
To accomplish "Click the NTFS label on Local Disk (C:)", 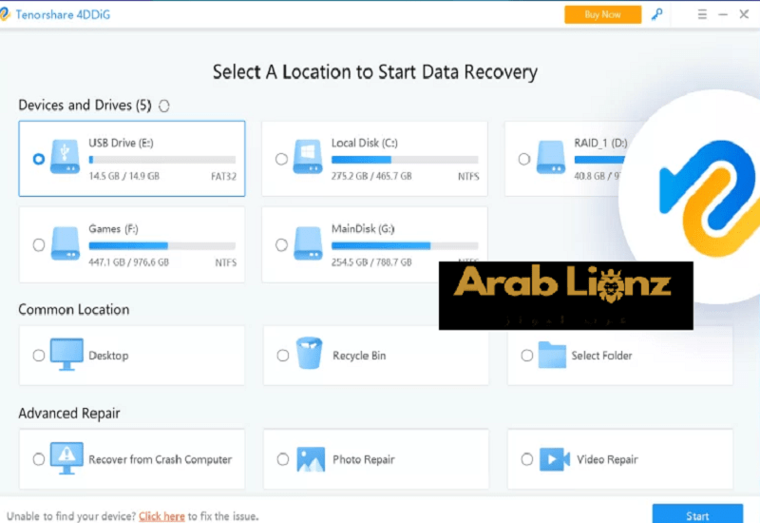I will pos(468,177).
